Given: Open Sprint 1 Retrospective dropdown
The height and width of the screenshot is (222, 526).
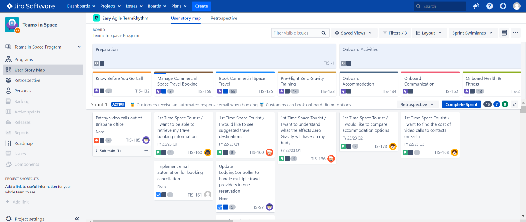Looking at the screenshot, I should pyautogui.click(x=417, y=104).
